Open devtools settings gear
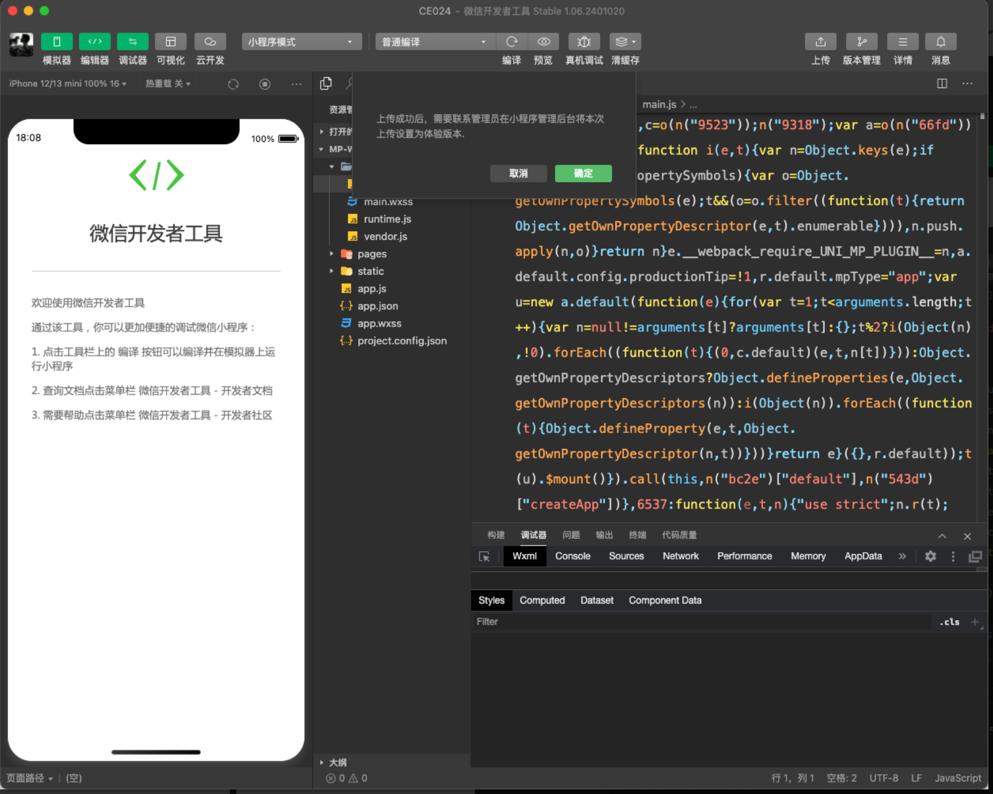Screen dimensions: 993x794 click(931, 556)
